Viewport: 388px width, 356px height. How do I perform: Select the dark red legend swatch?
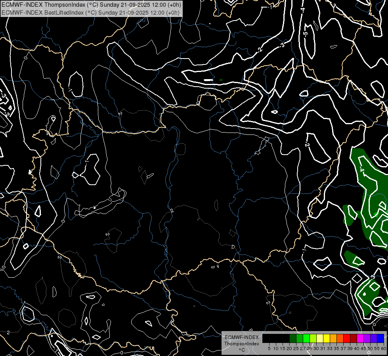click(x=354, y=338)
